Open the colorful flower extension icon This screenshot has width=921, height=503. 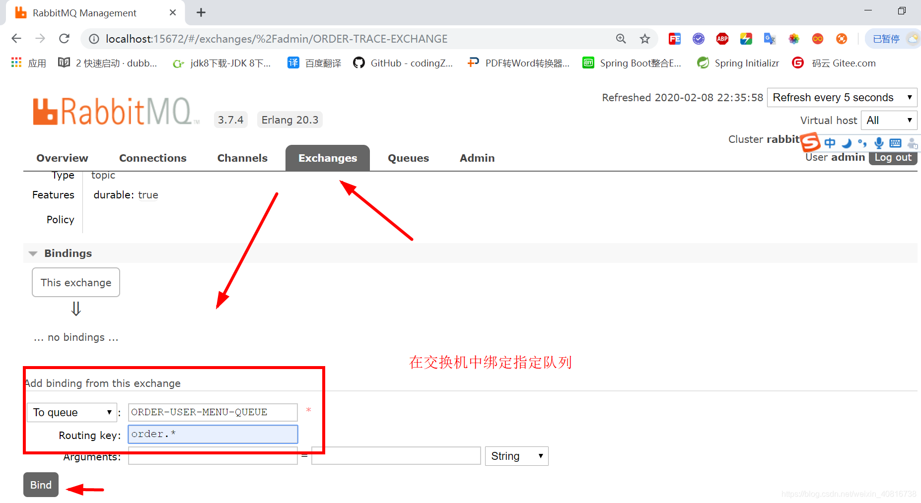point(794,39)
